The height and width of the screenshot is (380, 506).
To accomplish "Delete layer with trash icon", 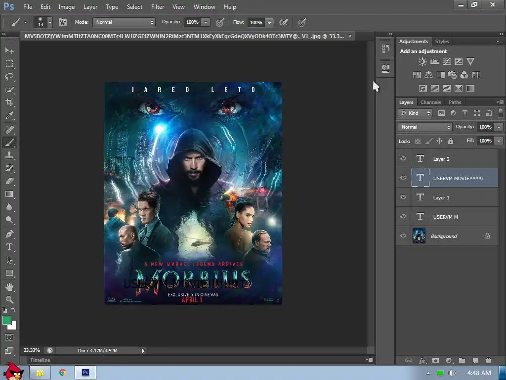I will coord(488,360).
